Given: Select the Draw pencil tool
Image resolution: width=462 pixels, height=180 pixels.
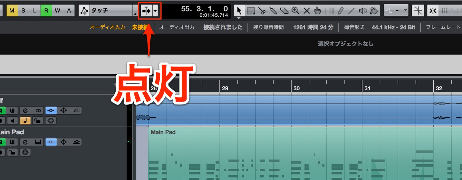Looking at the screenshot, I should pos(341,11).
